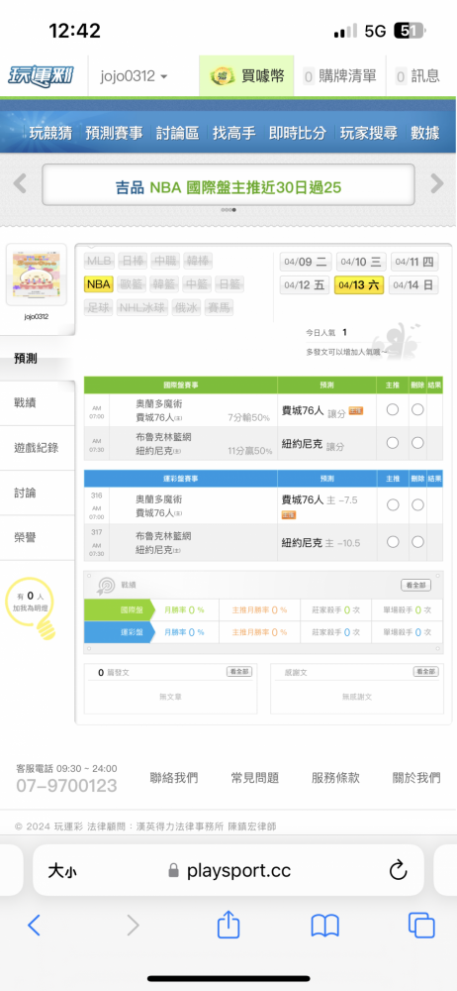Viewport: 457px width, 991px height.
Task: Select 韓籃 league filter
Action: pyautogui.click(x=164, y=284)
